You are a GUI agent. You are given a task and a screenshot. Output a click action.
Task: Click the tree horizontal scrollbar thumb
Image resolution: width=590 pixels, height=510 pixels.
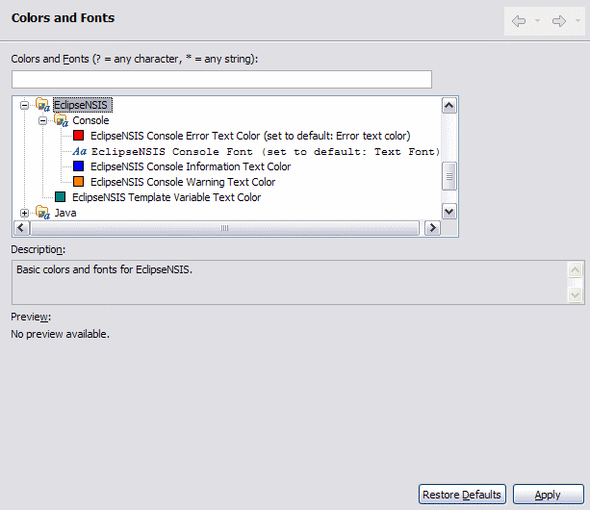tap(224, 228)
